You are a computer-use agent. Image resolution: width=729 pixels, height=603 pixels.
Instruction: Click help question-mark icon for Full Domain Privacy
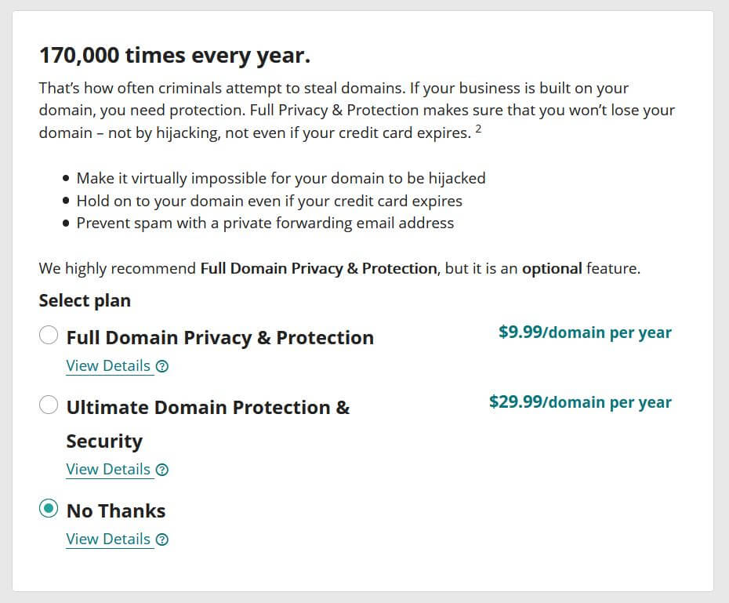pos(161,366)
